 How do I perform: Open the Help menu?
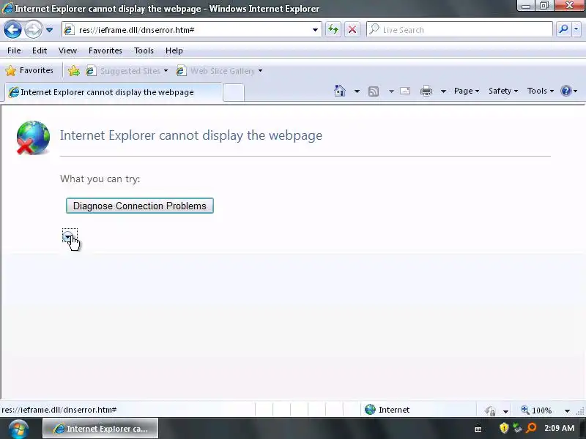click(x=174, y=50)
